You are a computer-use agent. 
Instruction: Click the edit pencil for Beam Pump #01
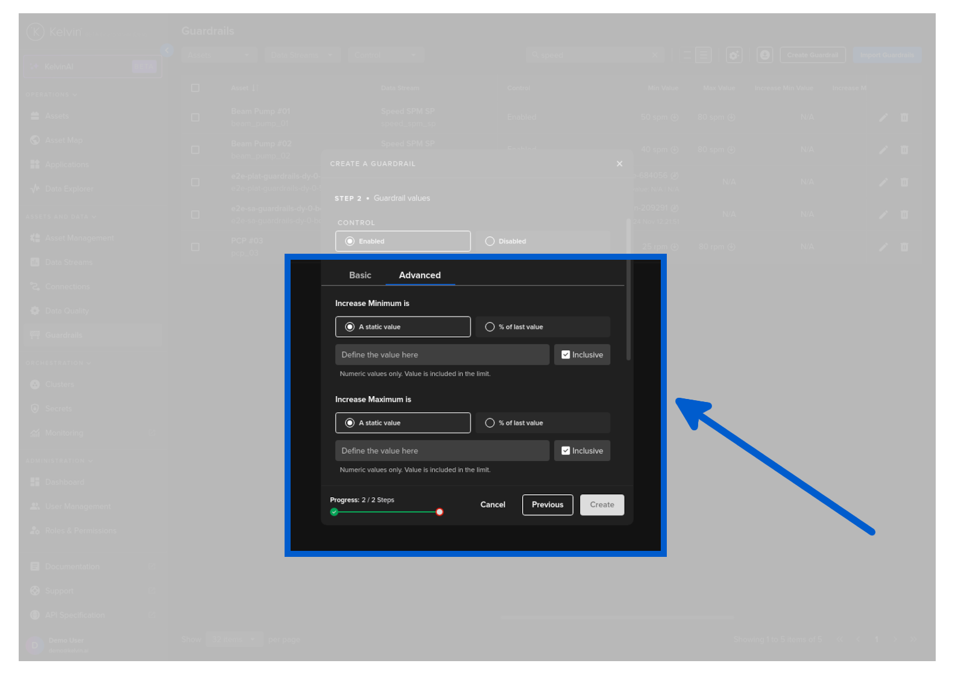click(883, 118)
